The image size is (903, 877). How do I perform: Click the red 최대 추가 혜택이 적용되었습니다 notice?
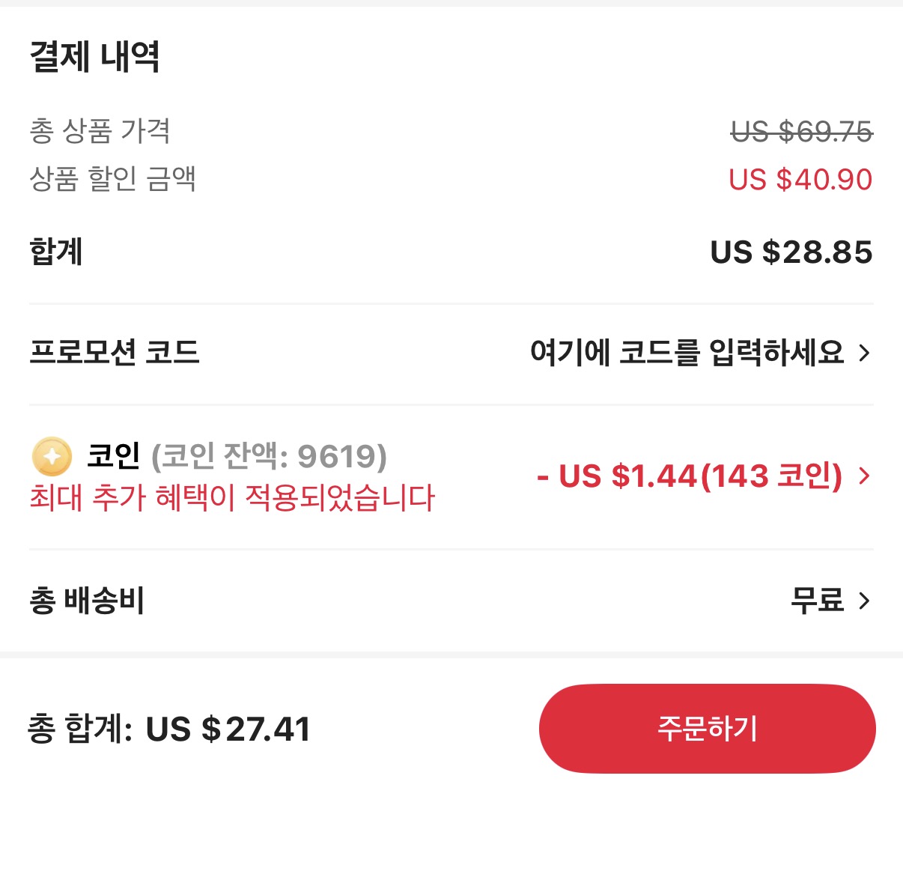pos(231,497)
